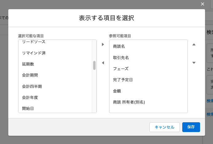Screen dimensions: 213x144
Task: Select リードソース in the available list
Action: pyautogui.click(x=55, y=42)
